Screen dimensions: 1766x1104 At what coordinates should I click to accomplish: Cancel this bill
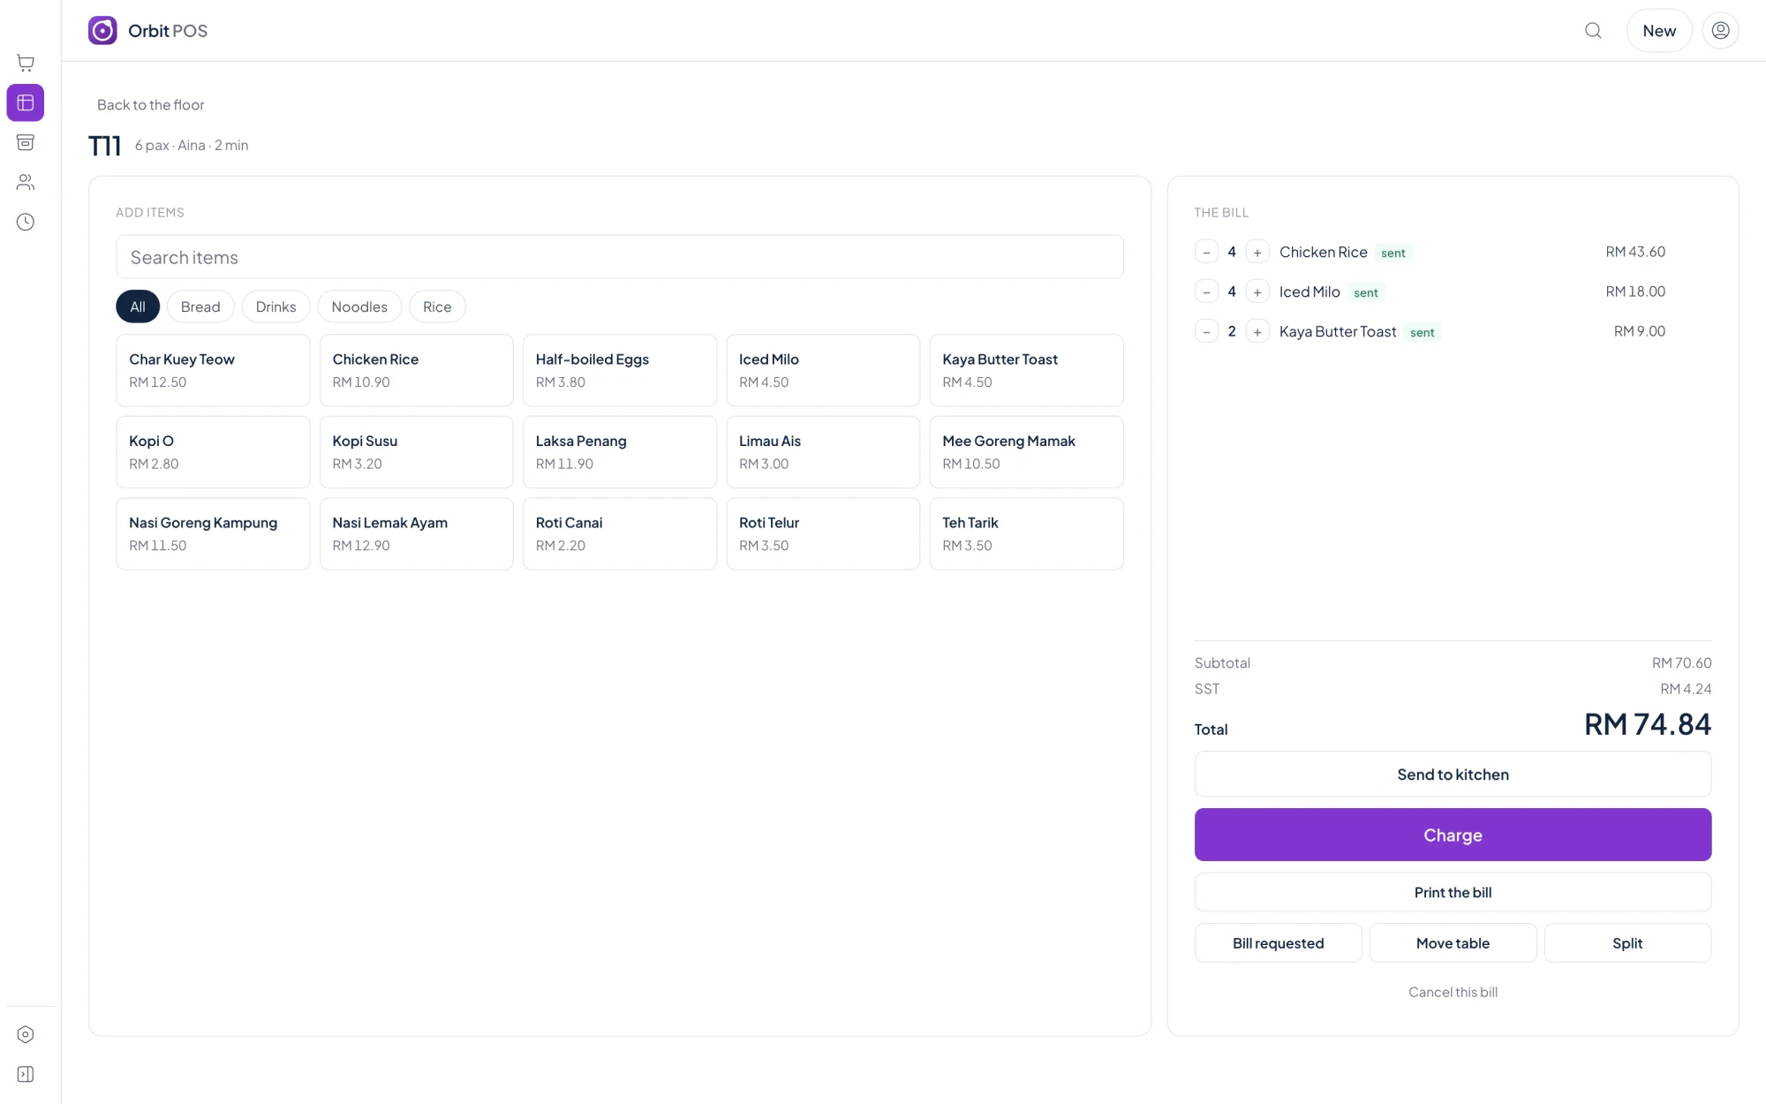(x=1453, y=992)
